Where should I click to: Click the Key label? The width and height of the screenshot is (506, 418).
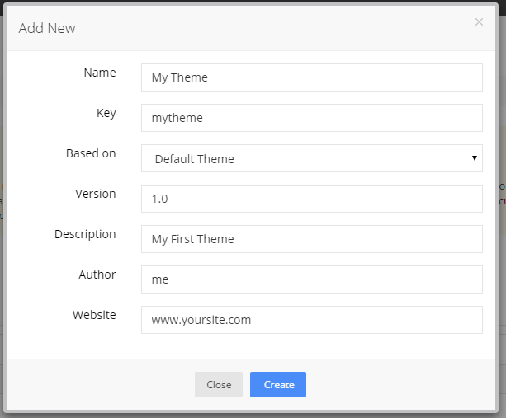[x=106, y=113]
